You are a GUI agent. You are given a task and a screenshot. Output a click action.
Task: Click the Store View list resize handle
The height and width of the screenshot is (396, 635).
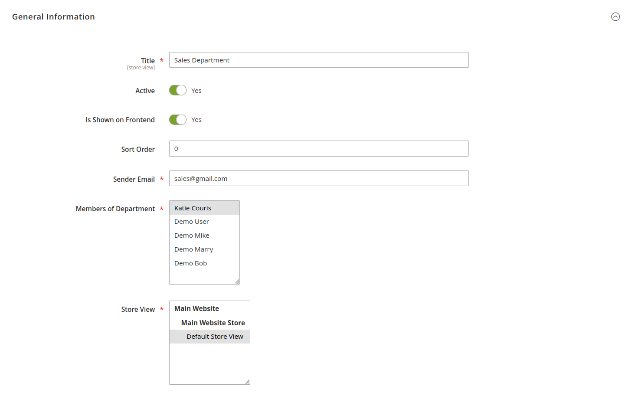(x=247, y=382)
